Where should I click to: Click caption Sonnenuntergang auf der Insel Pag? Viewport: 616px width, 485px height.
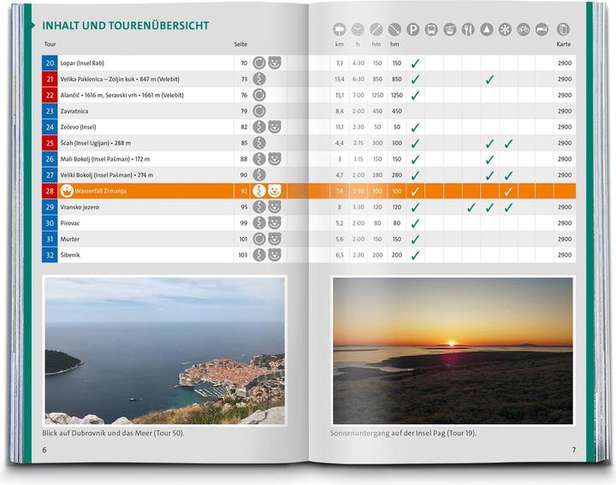click(403, 433)
